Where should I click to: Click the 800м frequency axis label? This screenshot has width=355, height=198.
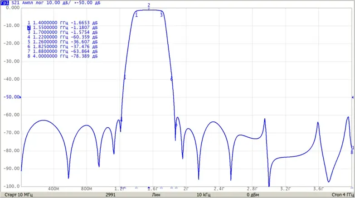pyautogui.click(x=87, y=189)
